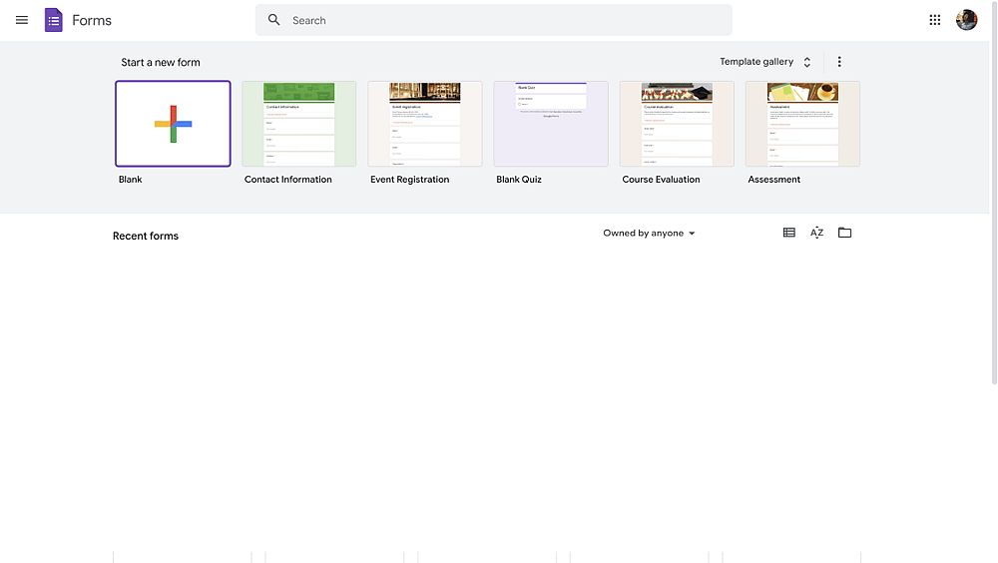The image size is (998, 563).
Task: Click the Course Evaluation label
Action: (x=662, y=180)
